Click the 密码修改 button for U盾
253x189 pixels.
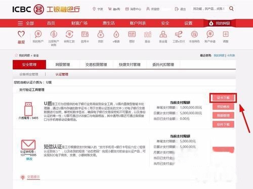pos(223,107)
